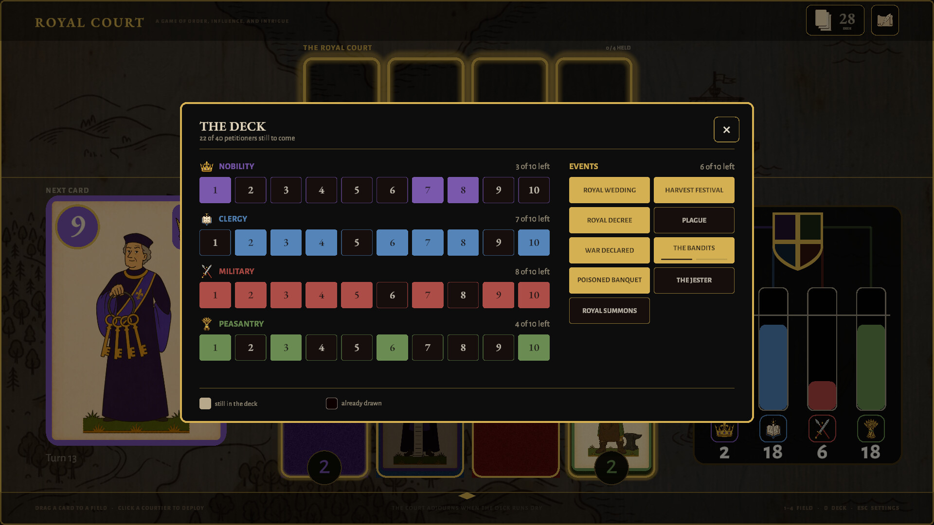Select the Harvest Festival event
The image size is (934, 525).
(694, 190)
